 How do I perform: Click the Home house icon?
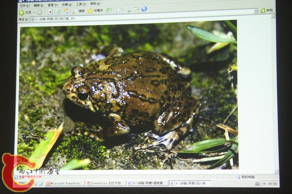point(66,12)
